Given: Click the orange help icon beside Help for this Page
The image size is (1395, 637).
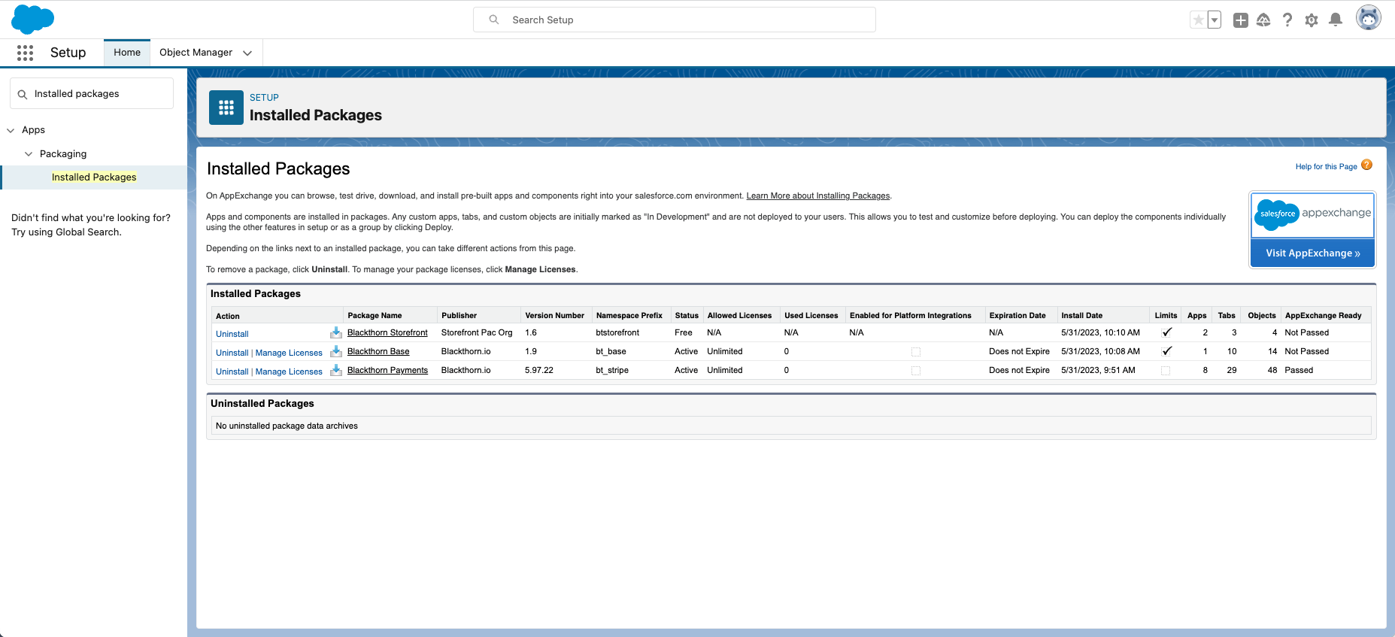Looking at the screenshot, I should click(x=1366, y=165).
